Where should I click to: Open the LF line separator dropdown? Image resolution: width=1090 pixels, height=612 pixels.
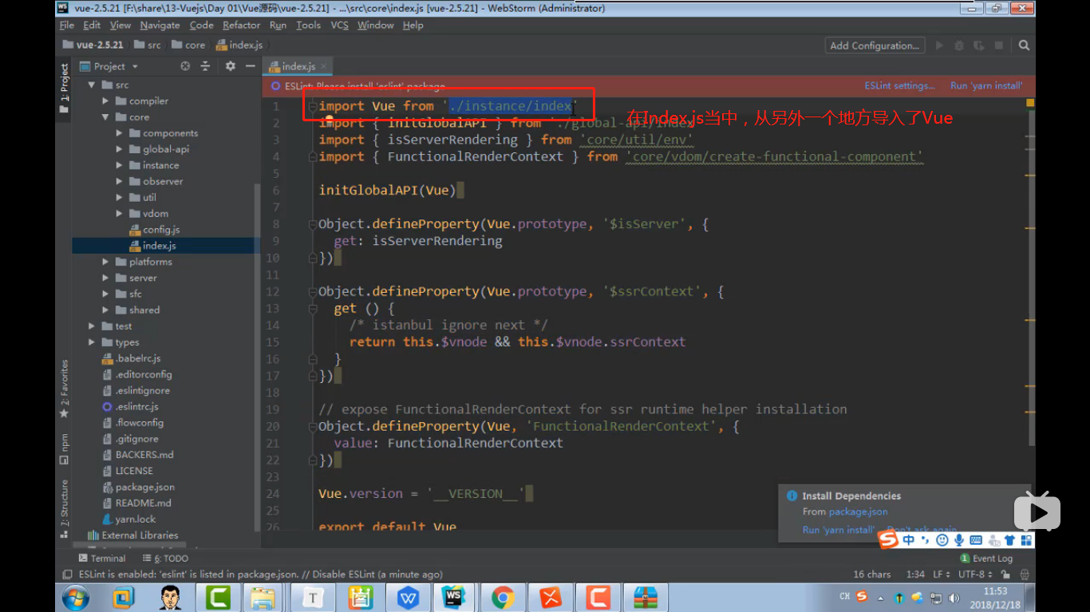pyautogui.click(x=941, y=574)
